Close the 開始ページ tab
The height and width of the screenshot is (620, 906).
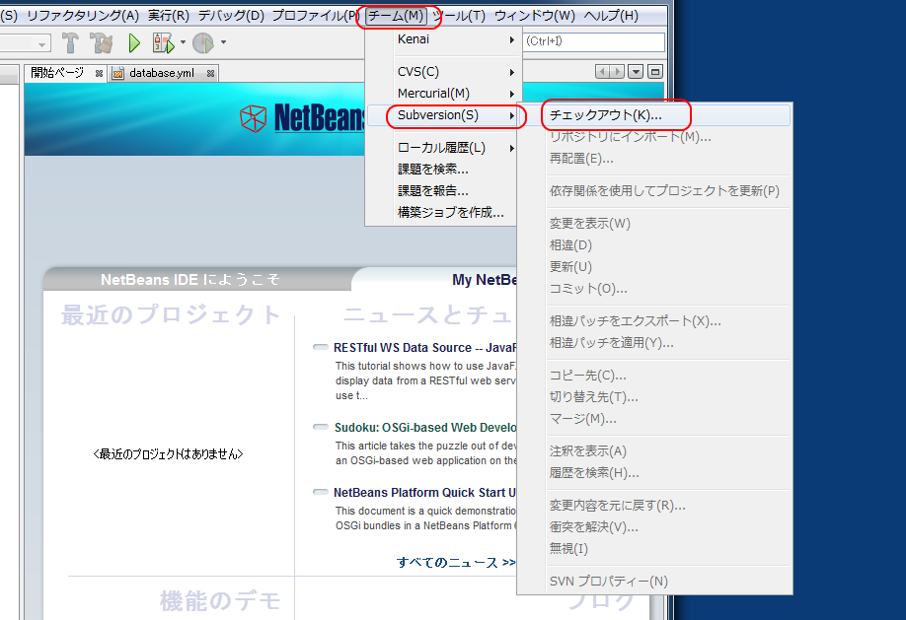99,73
